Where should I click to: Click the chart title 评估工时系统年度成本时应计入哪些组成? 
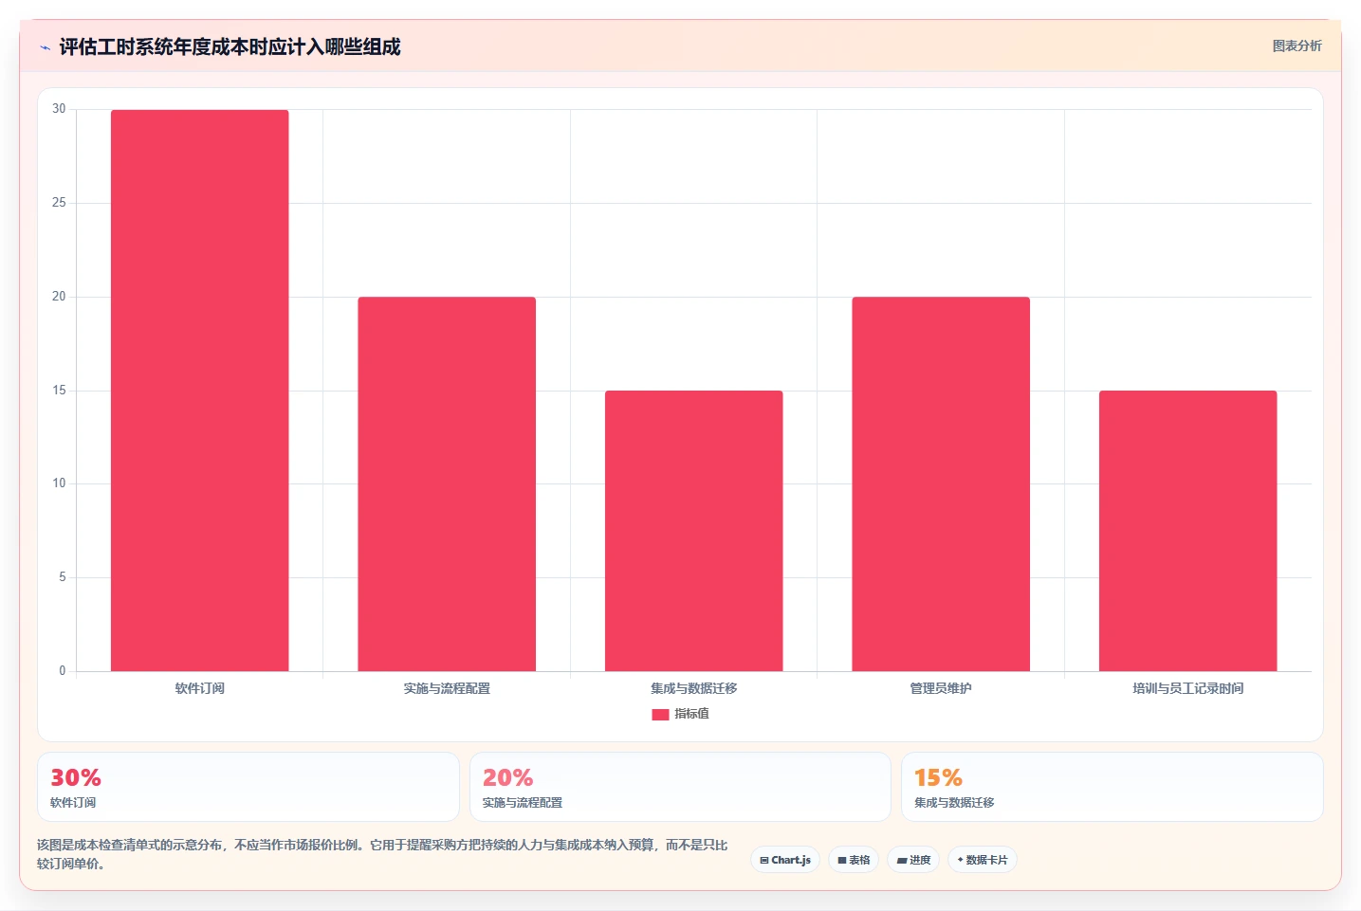point(230,46)
